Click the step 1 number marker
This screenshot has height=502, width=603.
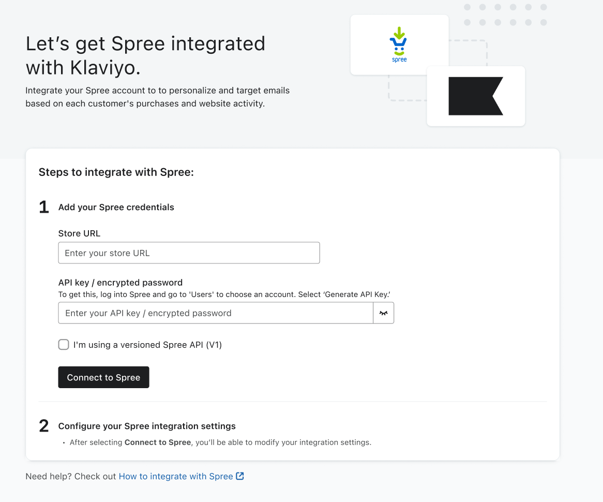(x=44, y=208)
